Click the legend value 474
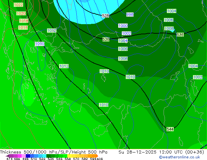207x160 pixels. tap(9, 159)
